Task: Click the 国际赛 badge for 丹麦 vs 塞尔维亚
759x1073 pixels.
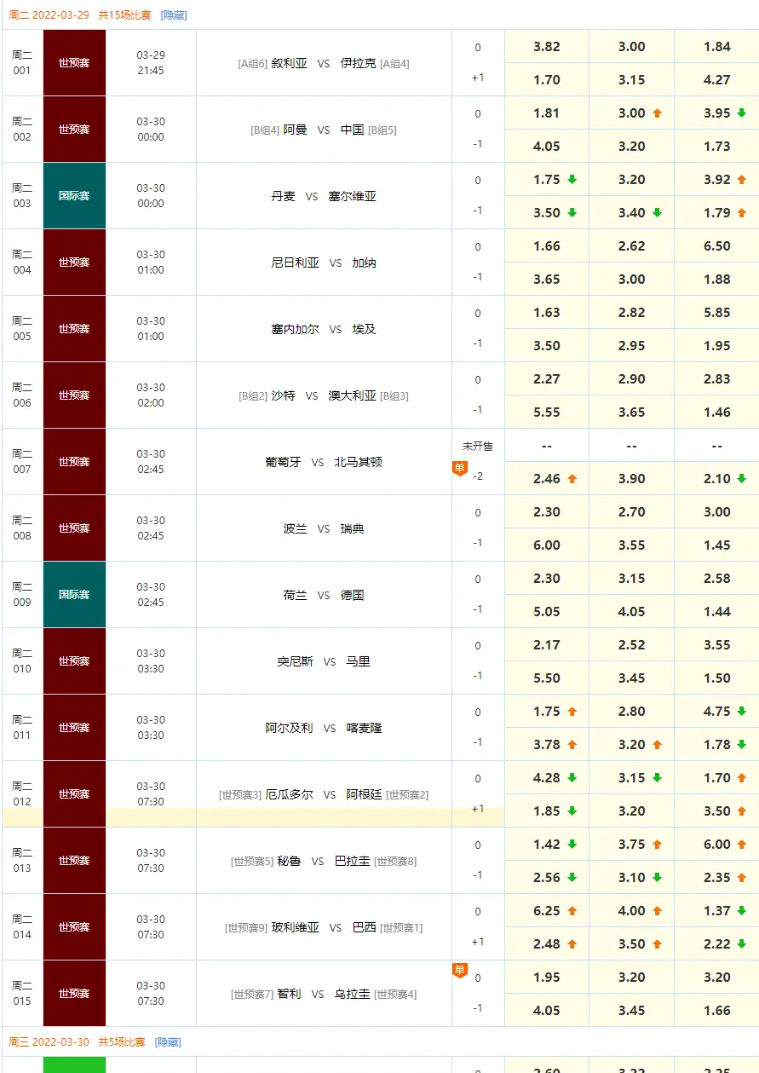Action: tap(74, 196)
